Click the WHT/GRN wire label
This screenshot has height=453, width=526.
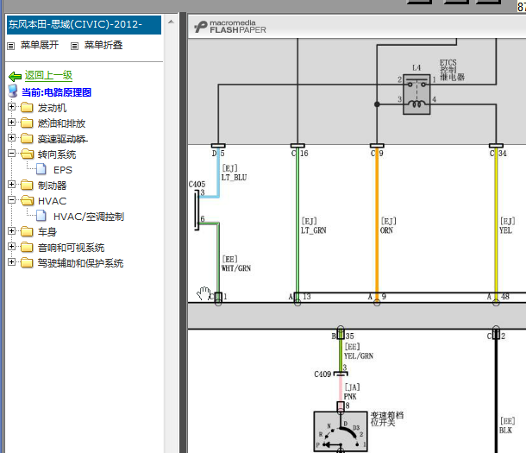(x=236, y=268)
